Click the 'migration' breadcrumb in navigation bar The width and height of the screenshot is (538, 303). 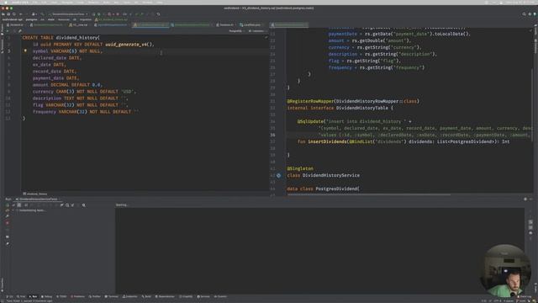tap(86, 19)
